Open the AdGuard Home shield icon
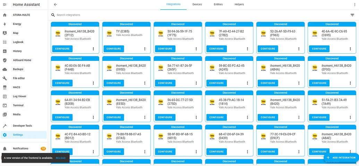This screenshot has width=359, height=166. click(x=5, y=60)
